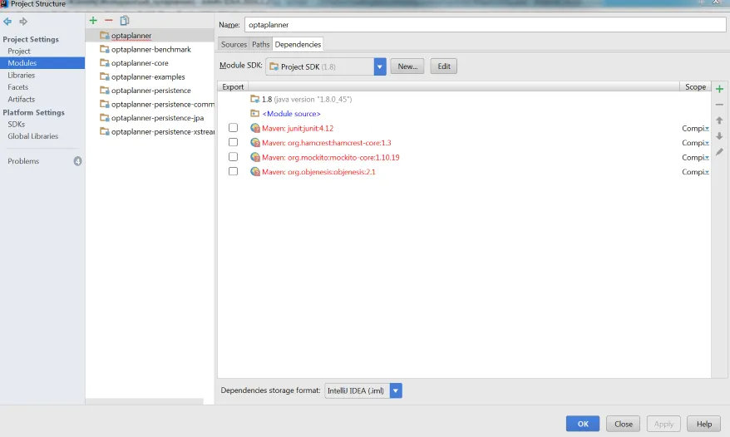Screen dimensions: 730x437
Task: Open scope dropdown for hamcrest-core dependency
Action: (x=706, y=143)
